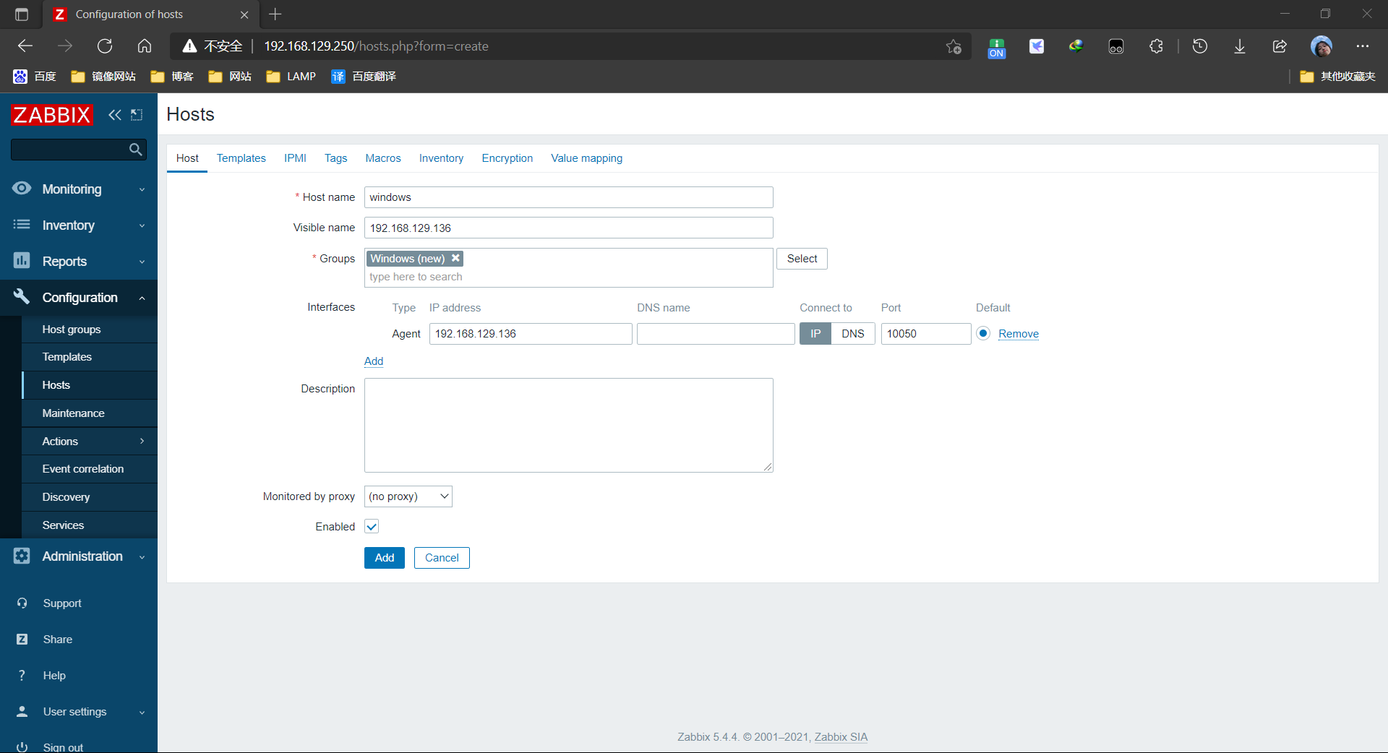Open the Value mapping tab
1388x753 pixels.
(587, 158)
